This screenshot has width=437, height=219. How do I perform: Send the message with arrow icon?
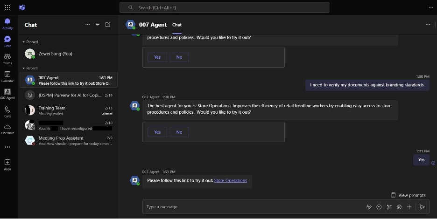click(422, 207)
